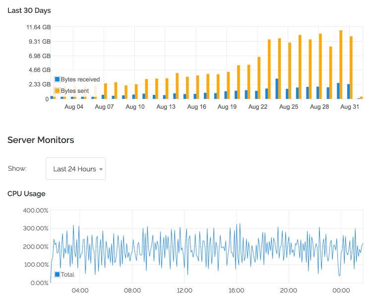Click the 0.00% CPU axis label

[40, 283]
